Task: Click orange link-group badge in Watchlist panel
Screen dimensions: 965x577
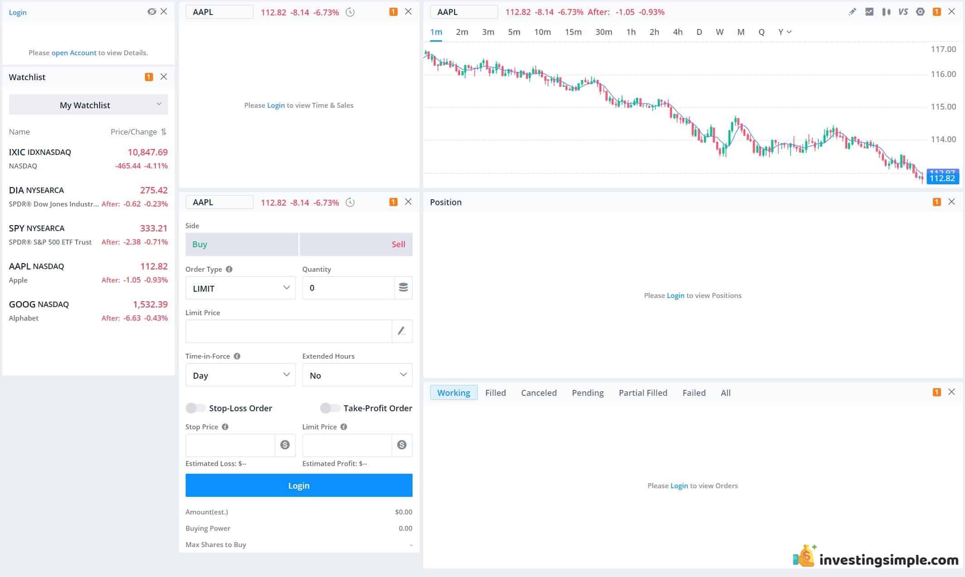Action: pyautogui.click(x=149, y=77)
